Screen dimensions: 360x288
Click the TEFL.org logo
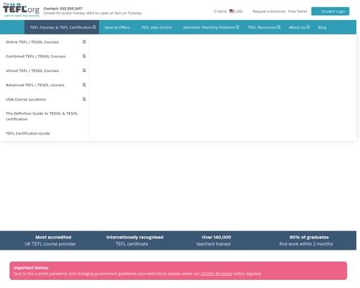21,10
